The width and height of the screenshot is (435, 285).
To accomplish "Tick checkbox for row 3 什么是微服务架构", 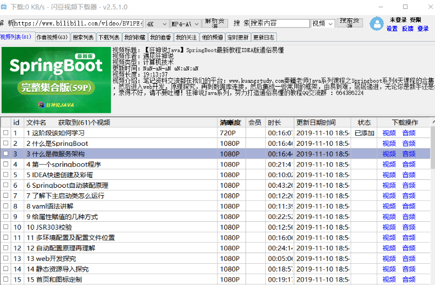I will 6,154.
